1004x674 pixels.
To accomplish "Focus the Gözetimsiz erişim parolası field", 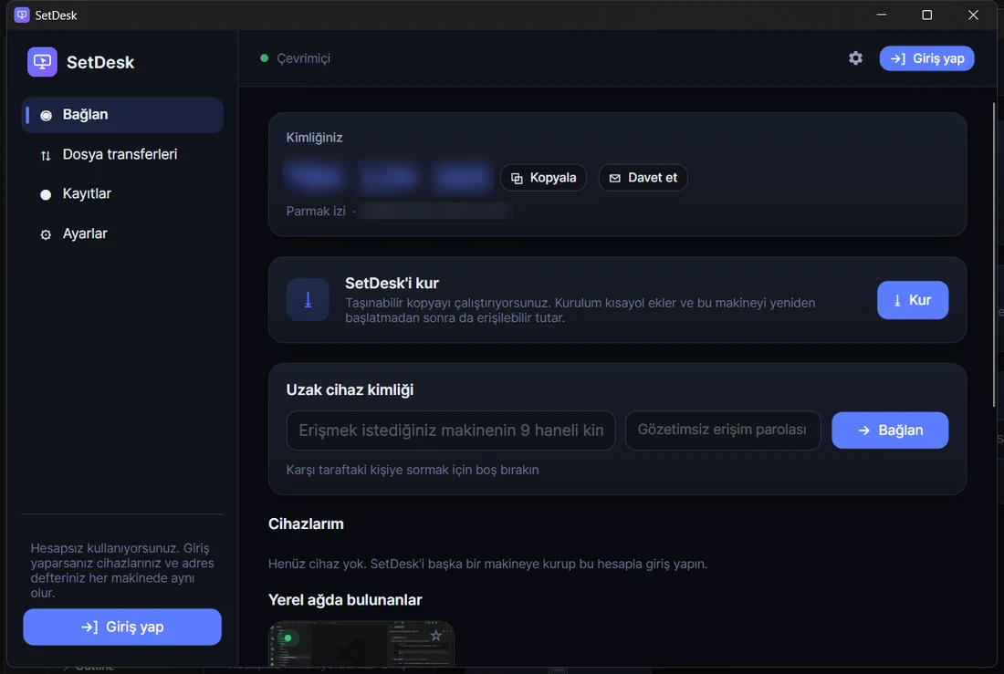I will coord(722,430).
